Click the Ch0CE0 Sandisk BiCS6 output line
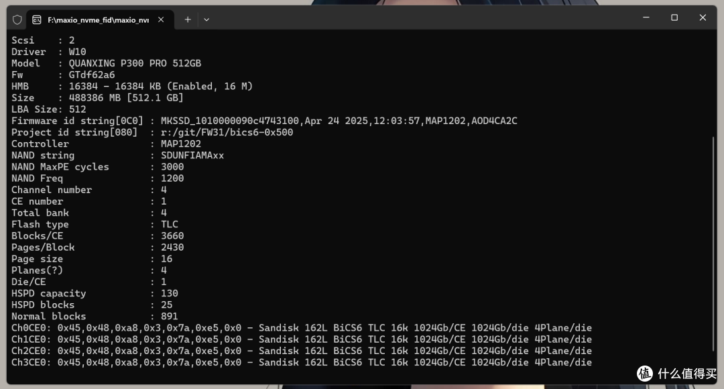724x389 pixels. [x=302, y=328]
